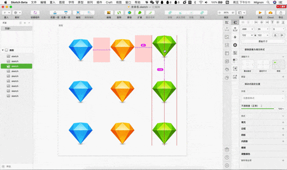Collapse the 画板 artboard group triangle
The width and height of the screenshot is (287, 170).
[x=3, y=50]
